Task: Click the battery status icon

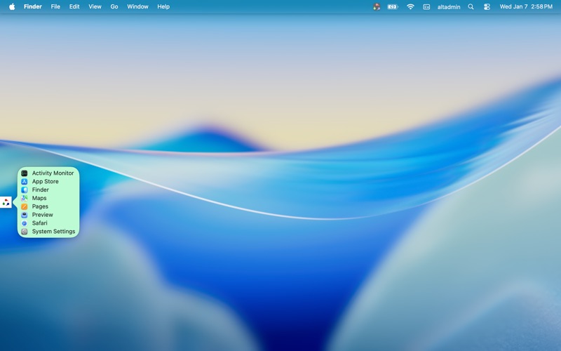Action: tap(393, 6)
